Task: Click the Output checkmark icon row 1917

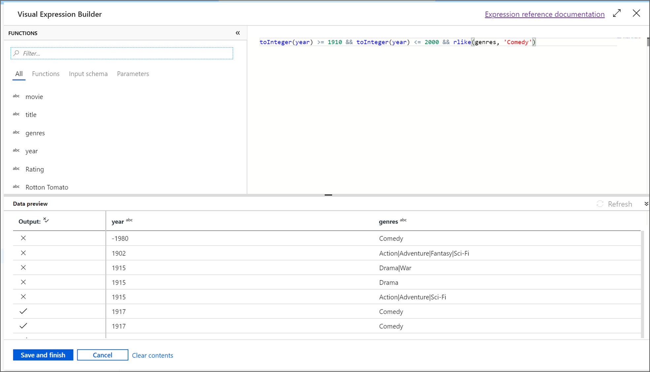Action: [x=23, y=311]
